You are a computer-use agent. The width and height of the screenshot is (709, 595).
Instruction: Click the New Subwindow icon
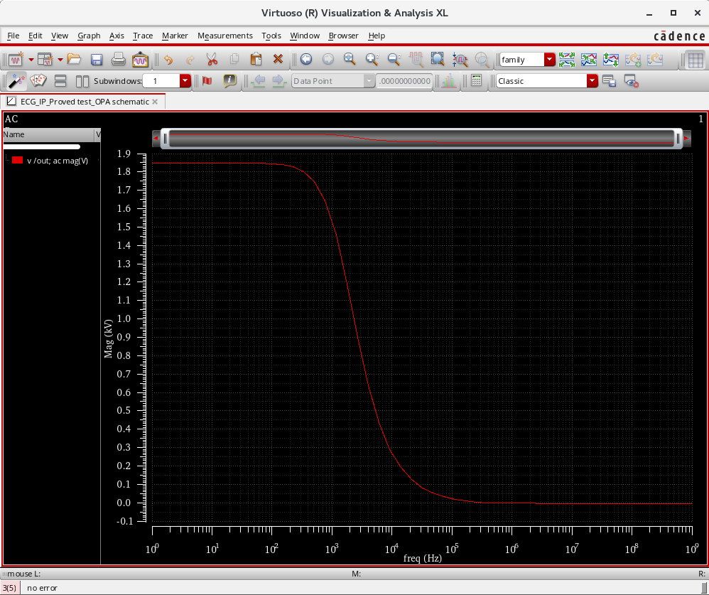click(x=45, y=59)
